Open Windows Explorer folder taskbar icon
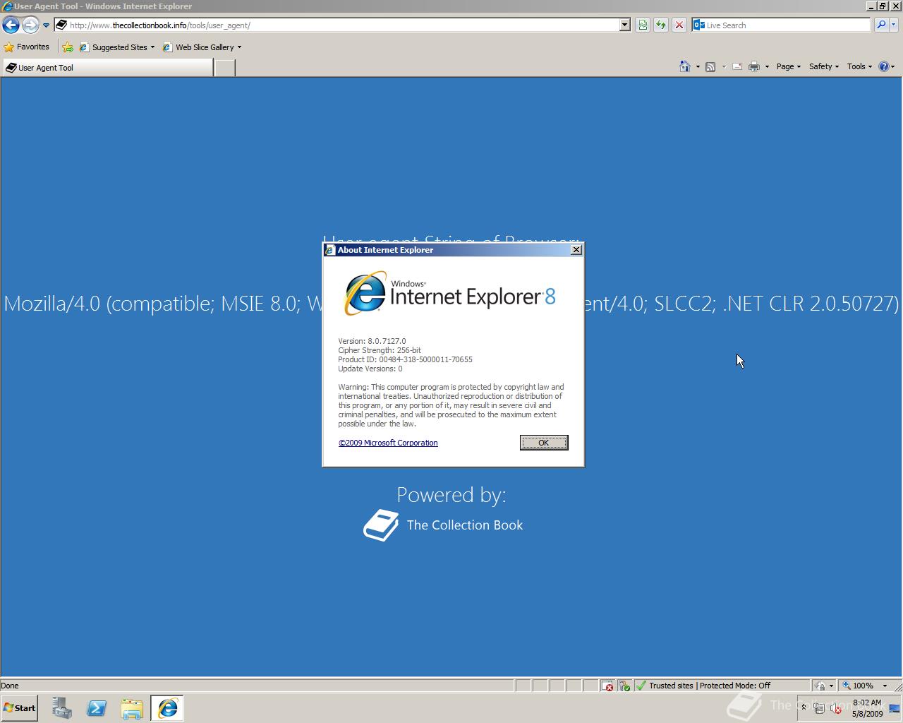 (x=132, y=708)
